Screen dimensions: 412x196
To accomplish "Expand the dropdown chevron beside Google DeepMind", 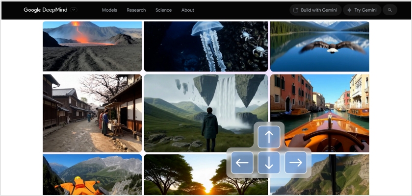I will point(74,10).
